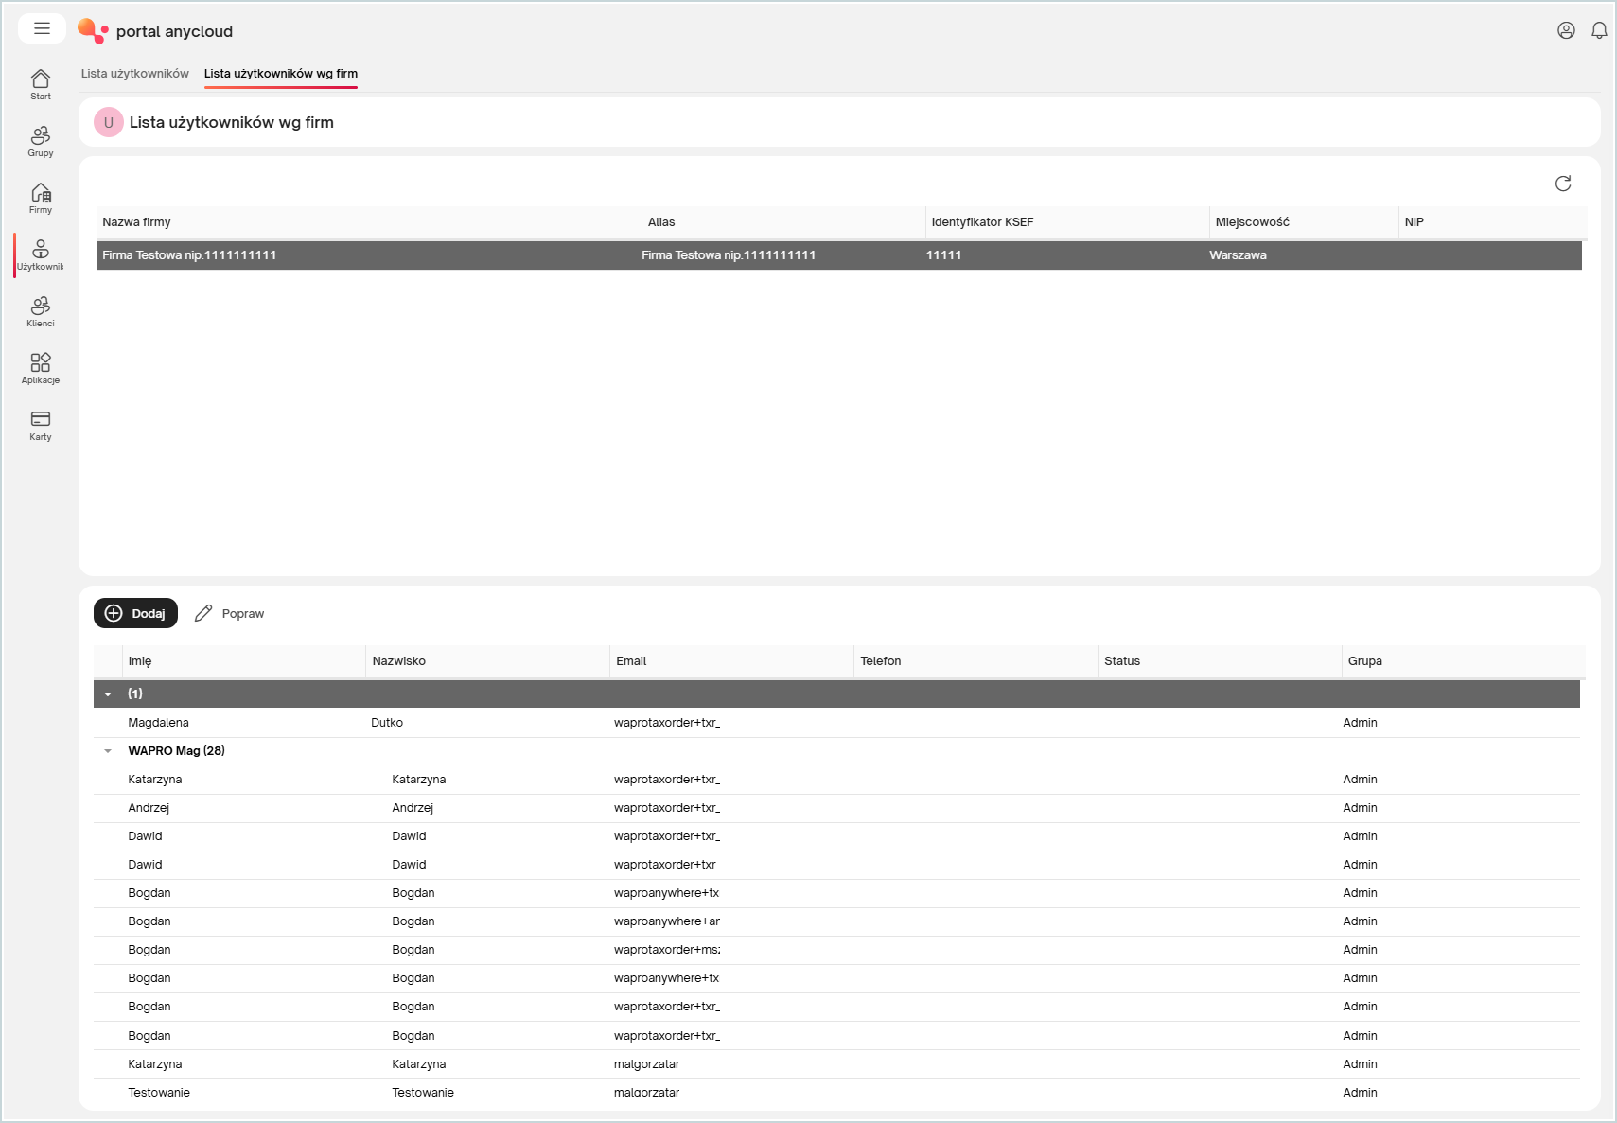Click the Status column header
Viewport: 1617px width, 1123px height.
pos(1221,661)
